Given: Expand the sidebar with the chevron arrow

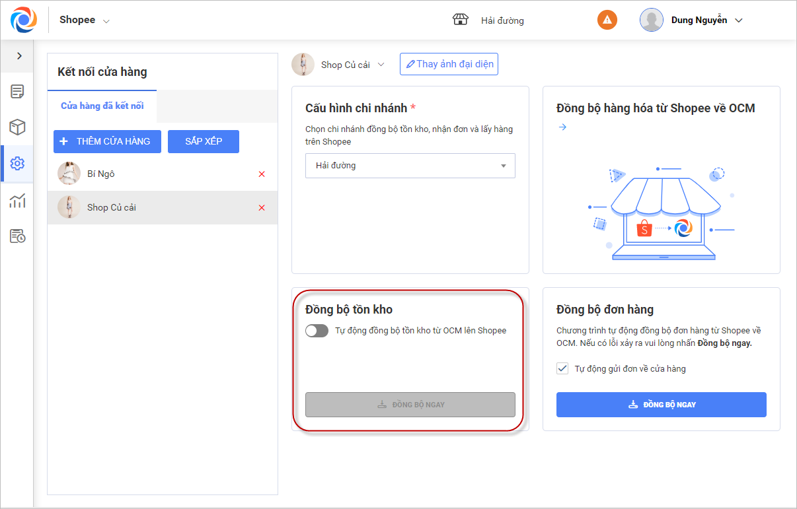Looking at the screenshot, I should point(19,56).
